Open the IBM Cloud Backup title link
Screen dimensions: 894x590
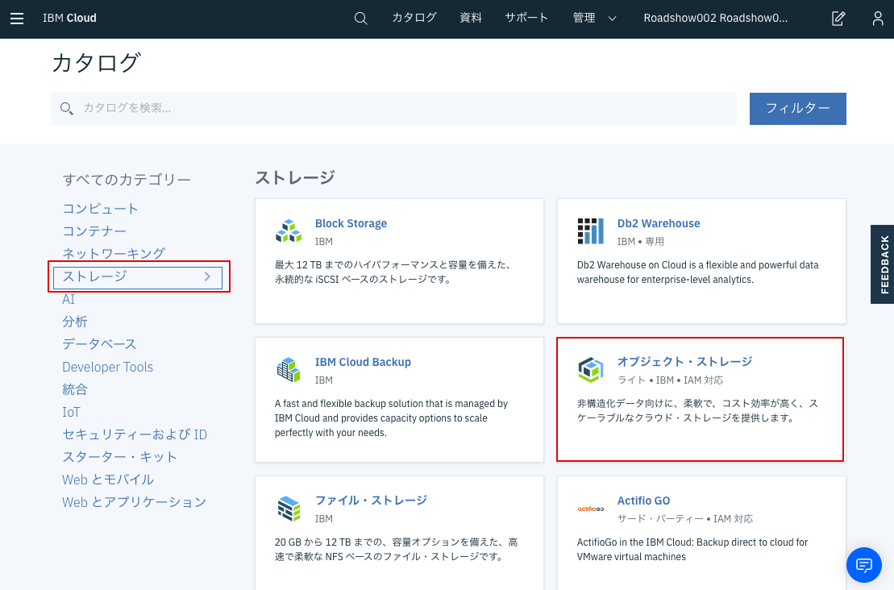(363, 362)
